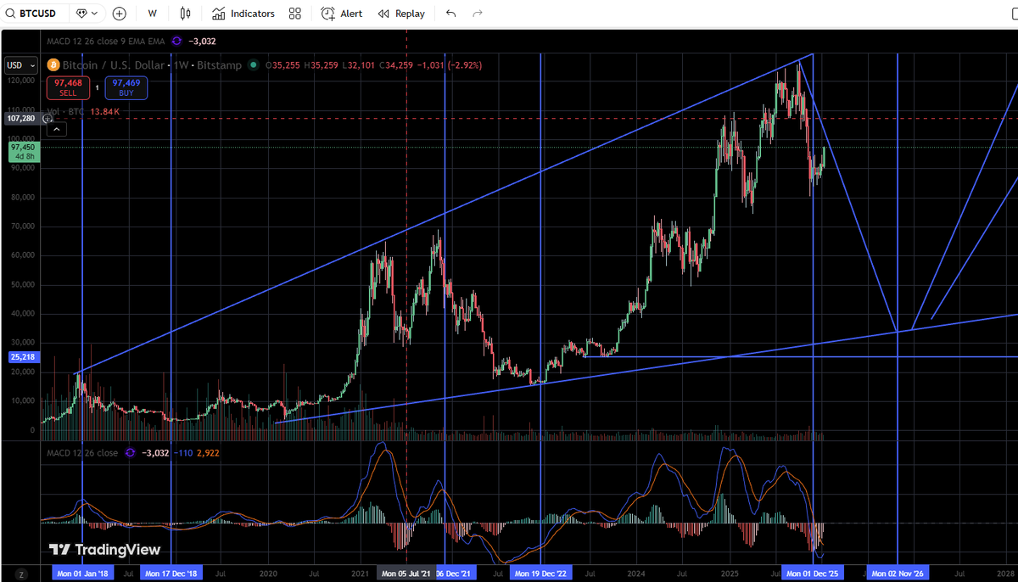This screenshot has width=1018, height=582.
Task: Open the Indicators menu
Action: point(243,14)
